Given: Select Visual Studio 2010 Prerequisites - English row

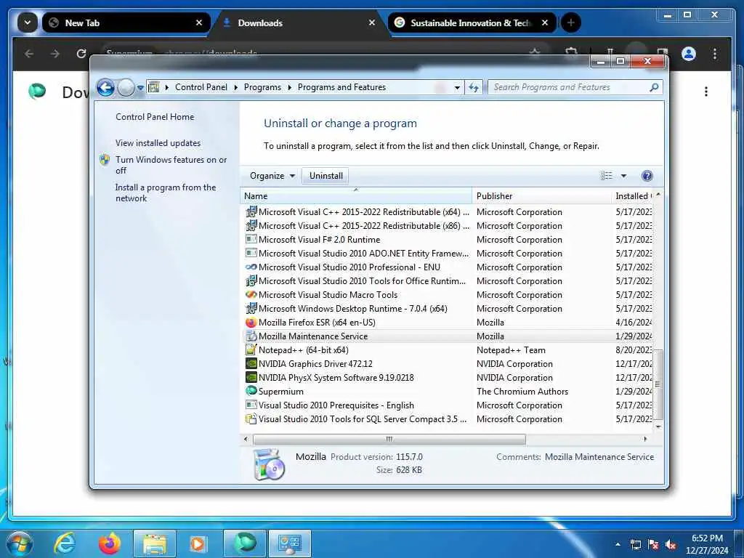Looking at the screenshot, I should pyautogui.click(x=448, y=405).
